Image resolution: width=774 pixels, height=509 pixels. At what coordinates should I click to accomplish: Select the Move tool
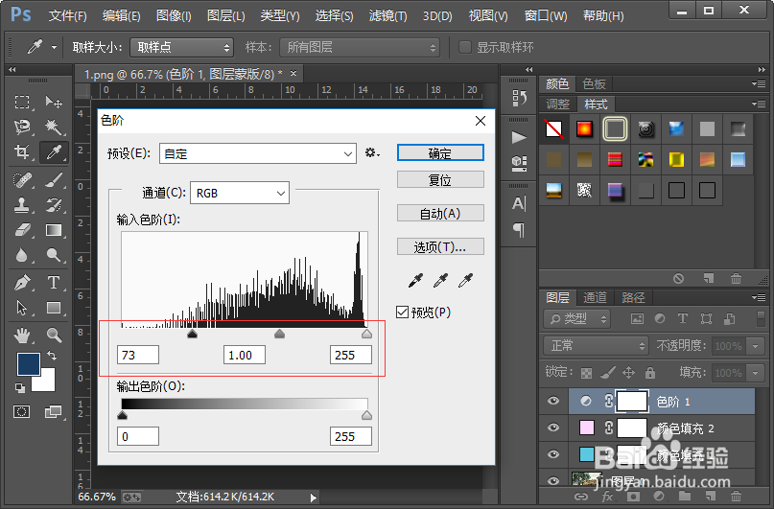coord(54,103)
